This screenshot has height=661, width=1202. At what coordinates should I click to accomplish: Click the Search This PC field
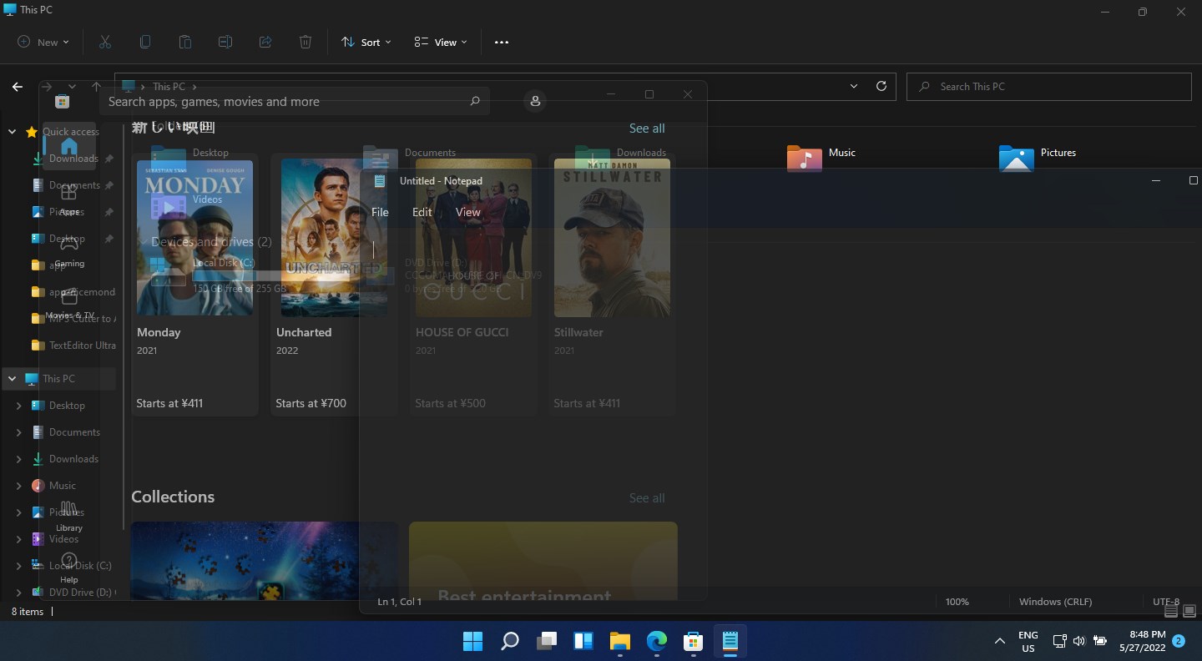point(1049,87)
